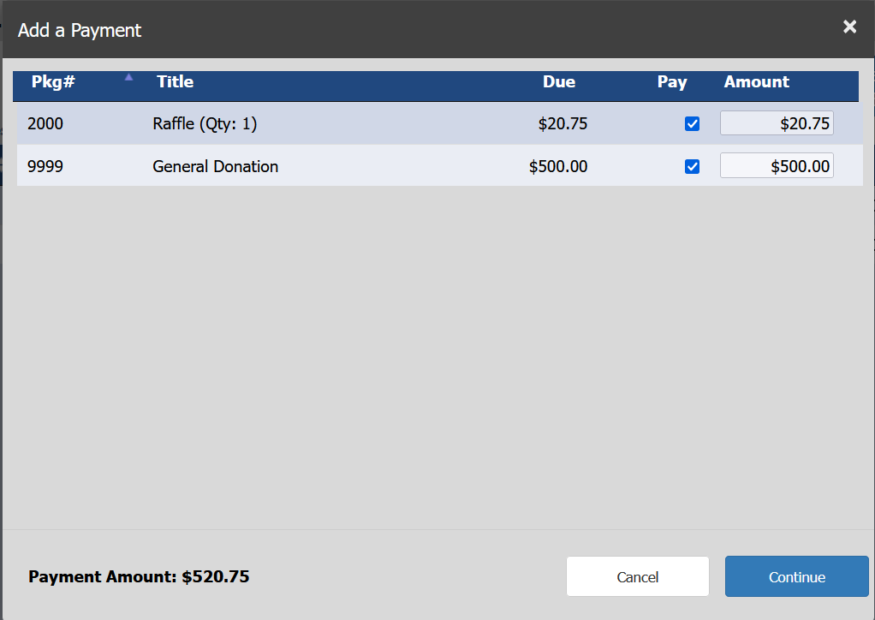Click the $500.00 due value

558,166
